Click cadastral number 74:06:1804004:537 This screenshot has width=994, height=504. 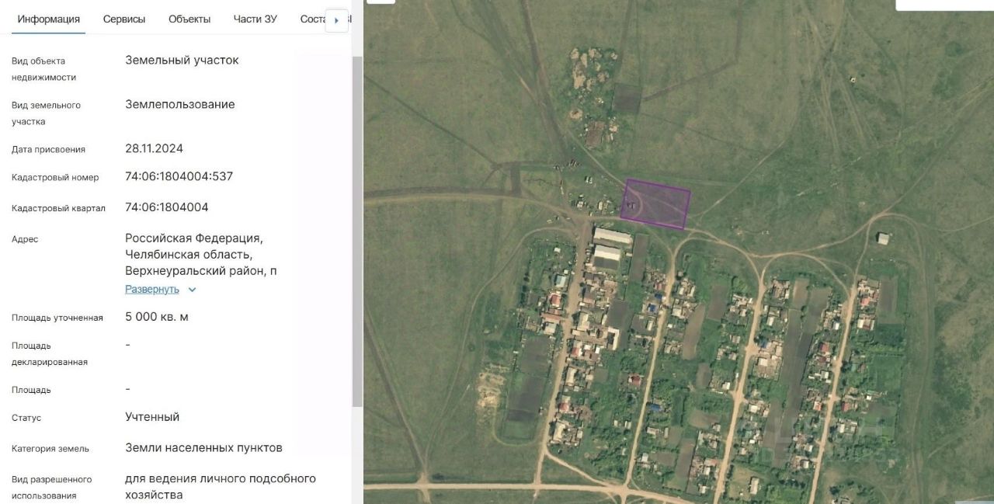[179, 176]
